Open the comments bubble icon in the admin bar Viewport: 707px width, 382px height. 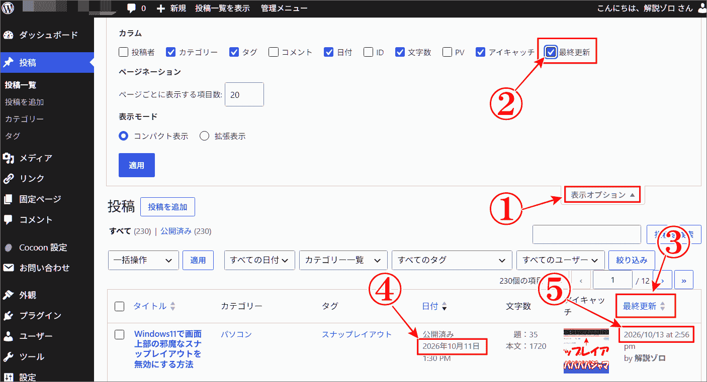click(132, 8)
